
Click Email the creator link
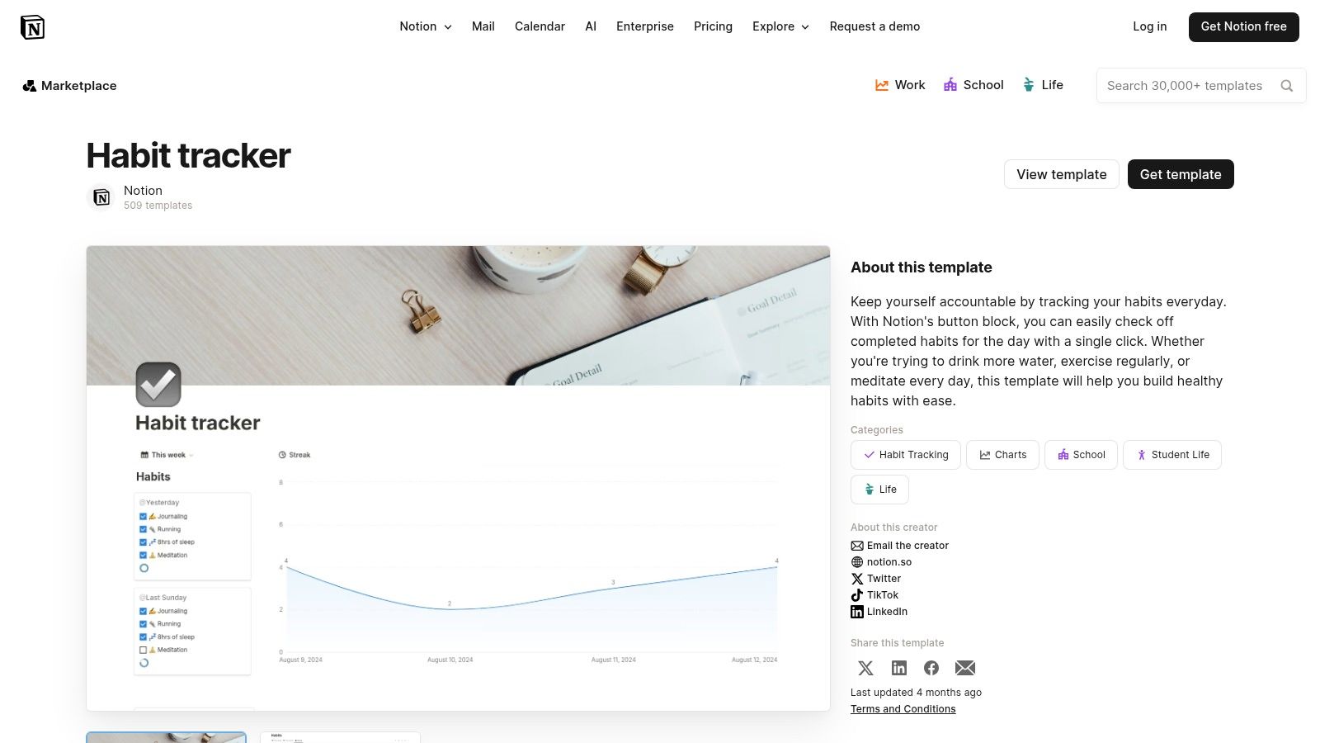907,546
